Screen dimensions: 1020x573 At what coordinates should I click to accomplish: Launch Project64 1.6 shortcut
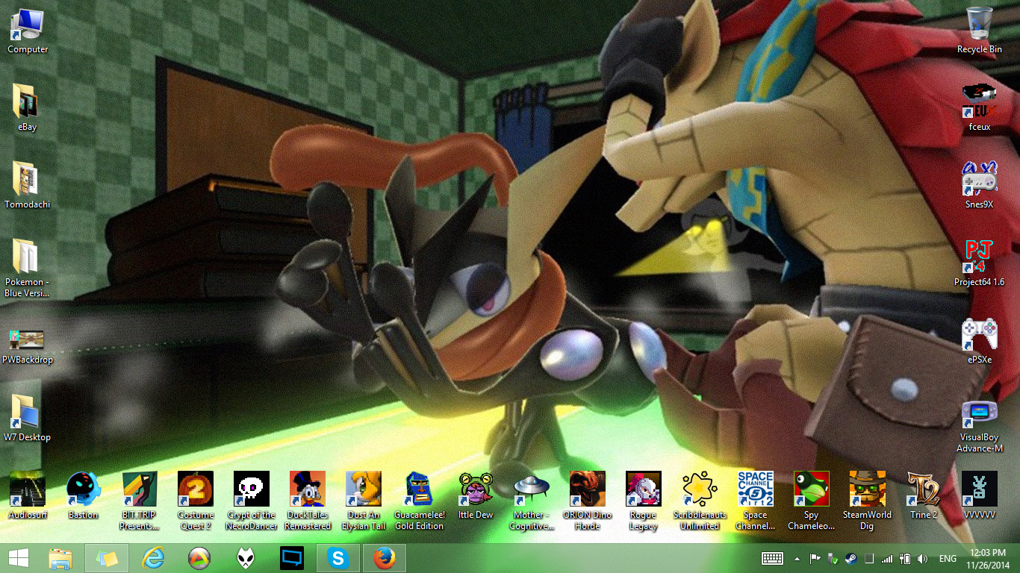click(x=980, y=263)
